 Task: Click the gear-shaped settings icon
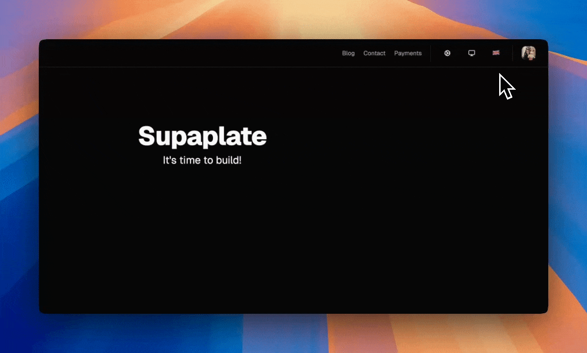(x=447, y=53)
